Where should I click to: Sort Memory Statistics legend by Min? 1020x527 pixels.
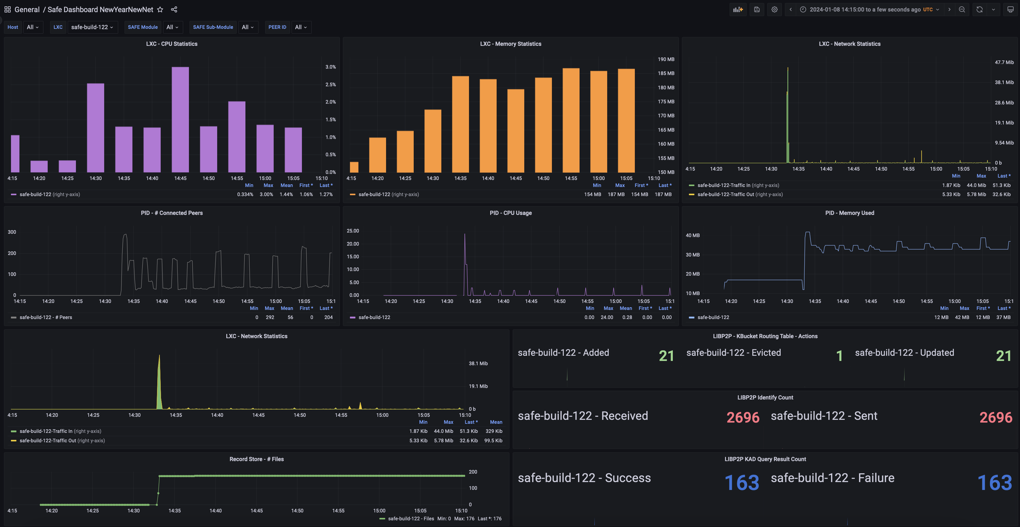pyautogui.click(x=597, y=185)
